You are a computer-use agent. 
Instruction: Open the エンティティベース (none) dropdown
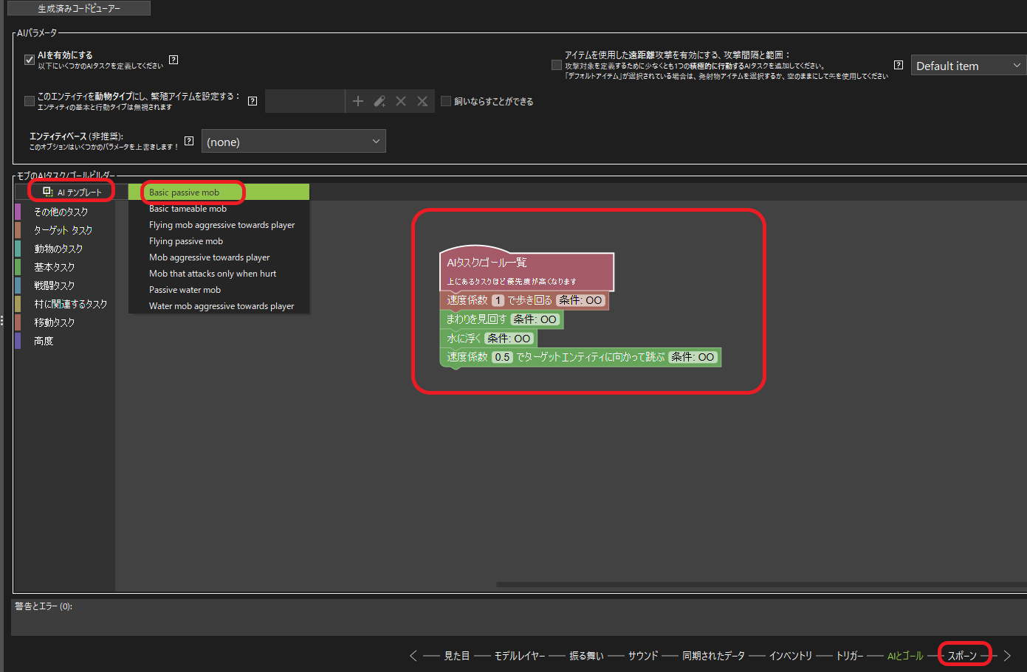(293, 142)
